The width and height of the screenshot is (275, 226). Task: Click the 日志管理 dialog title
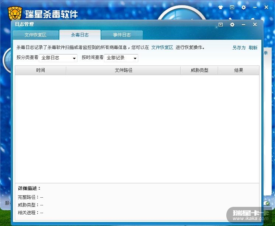[x=24, y=24]
